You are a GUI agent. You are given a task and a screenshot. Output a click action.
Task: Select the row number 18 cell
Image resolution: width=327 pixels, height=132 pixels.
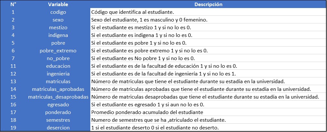(x=13, y=120)
